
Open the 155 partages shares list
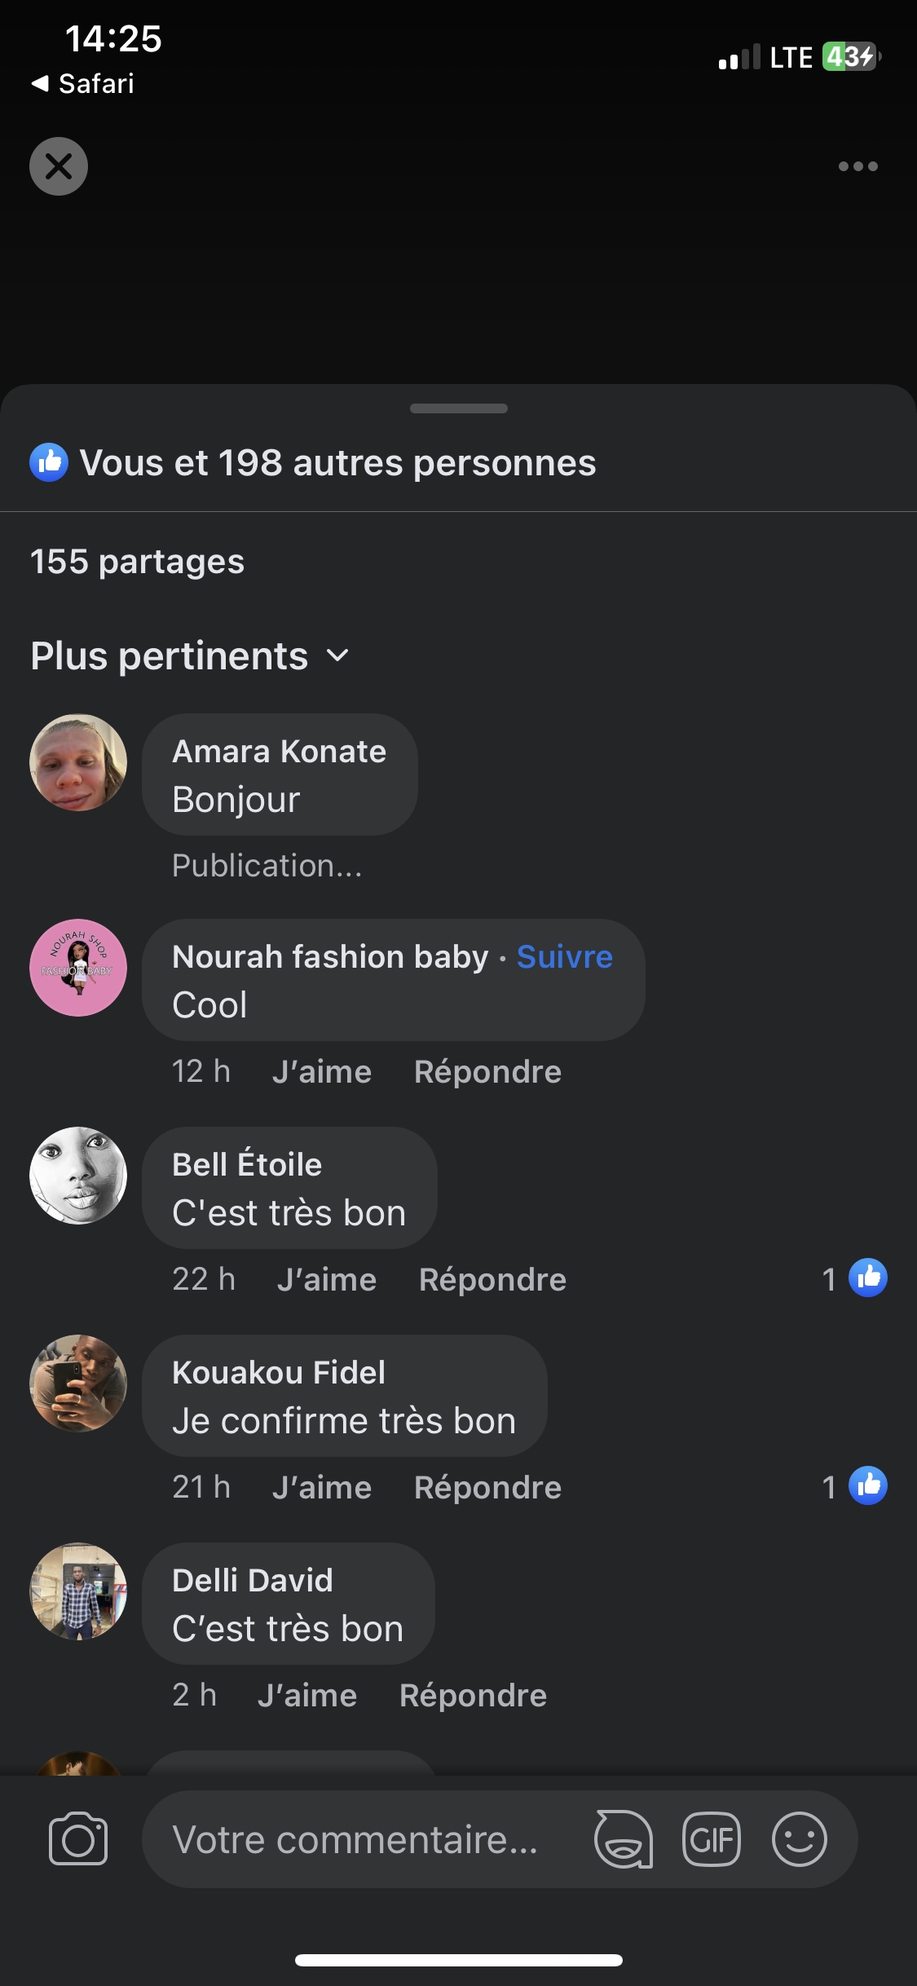pos(137,562)
